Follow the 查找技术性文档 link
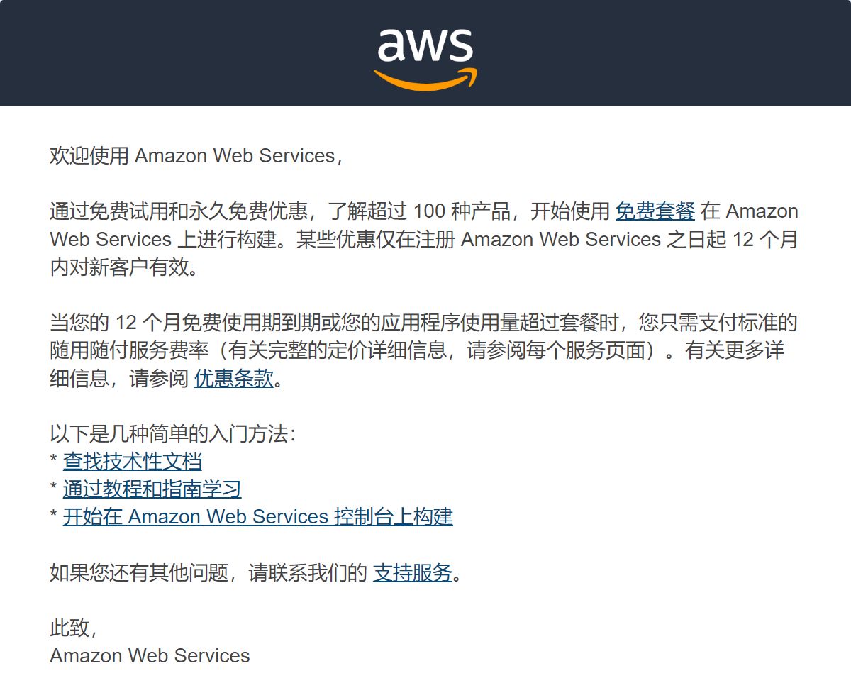This screenshot has width=851, height=683. click(x=132, y=462)
